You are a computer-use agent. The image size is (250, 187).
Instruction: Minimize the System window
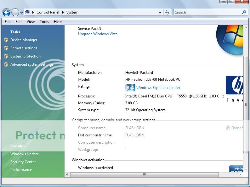coord(223,2)
